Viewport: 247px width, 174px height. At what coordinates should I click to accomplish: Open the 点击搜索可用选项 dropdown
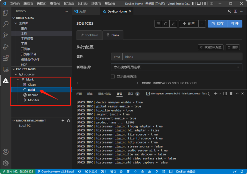[177, 67]
